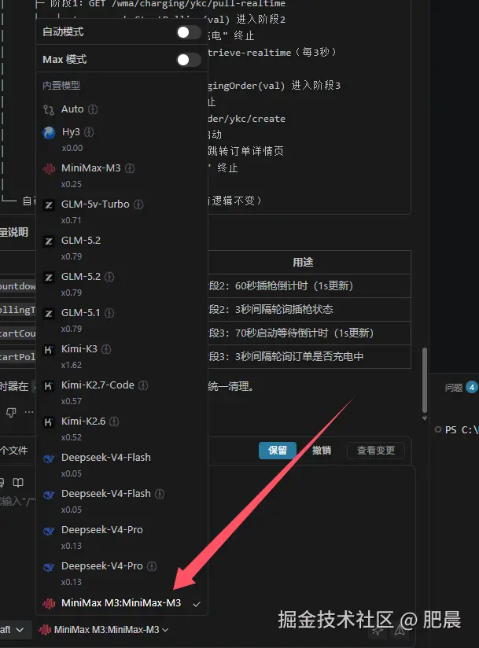
Task: Click the Z logo beside GLM-5.1
Action: click(49, 314)
